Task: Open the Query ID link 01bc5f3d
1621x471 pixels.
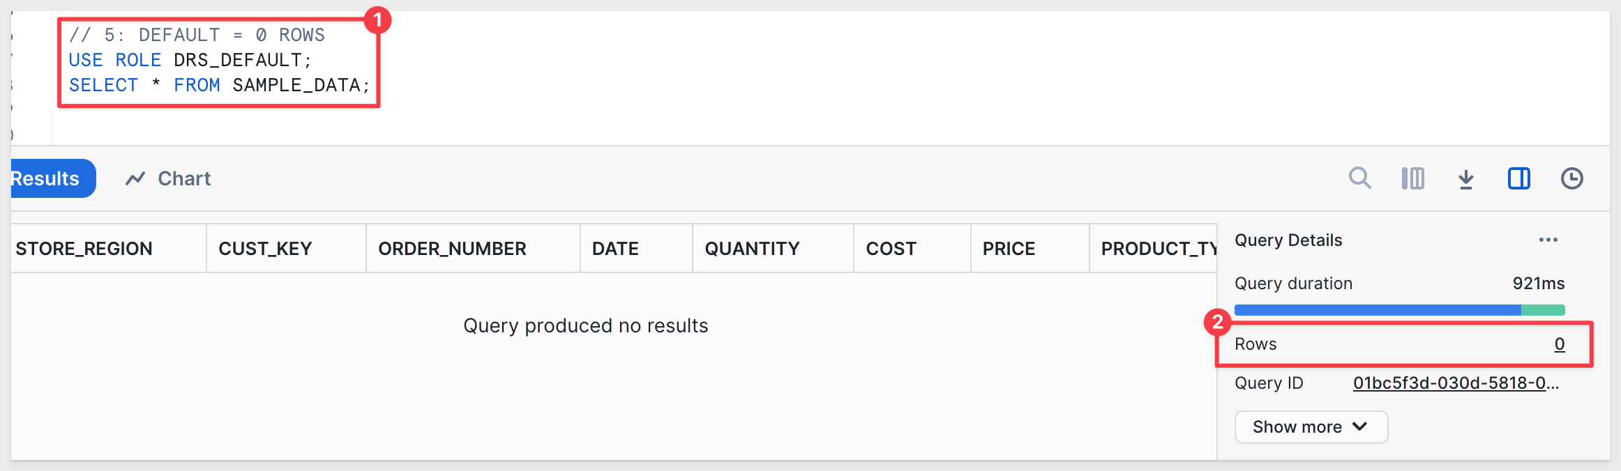Action: click(1456, 383)
